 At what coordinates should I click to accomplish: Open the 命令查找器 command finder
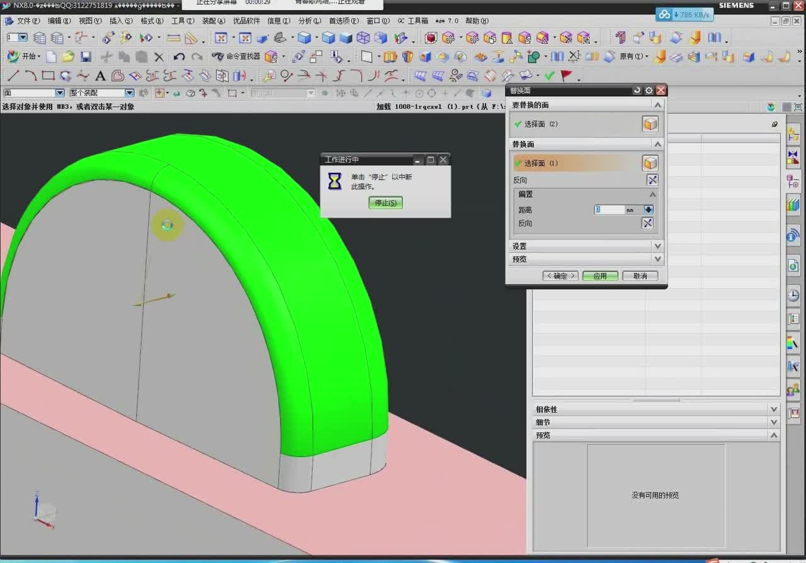point(236,57)
